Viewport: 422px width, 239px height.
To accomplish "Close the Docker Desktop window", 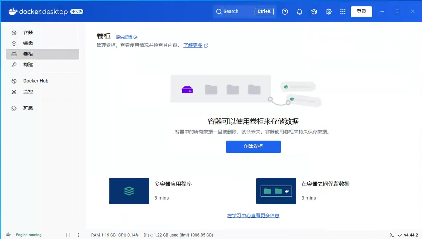I will 413,12.
